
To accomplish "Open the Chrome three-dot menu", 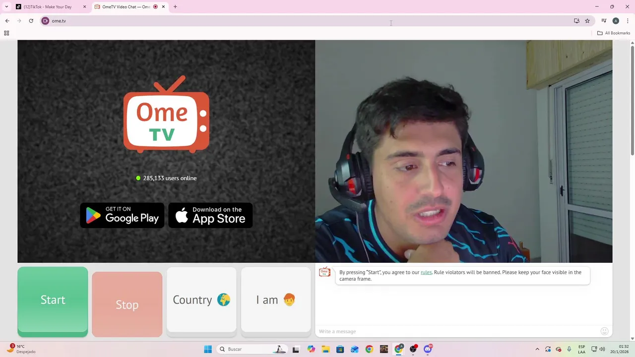I will click(x=628, y=21).
